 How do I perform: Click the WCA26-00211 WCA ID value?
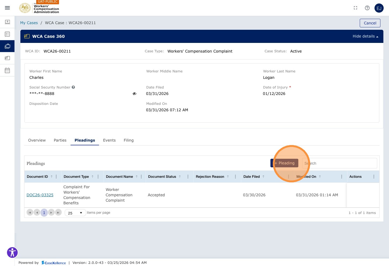[57, 51]
